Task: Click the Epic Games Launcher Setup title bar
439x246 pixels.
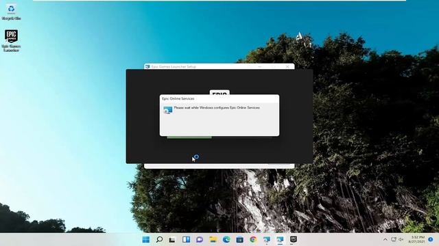Action: [x=219, y=66]
